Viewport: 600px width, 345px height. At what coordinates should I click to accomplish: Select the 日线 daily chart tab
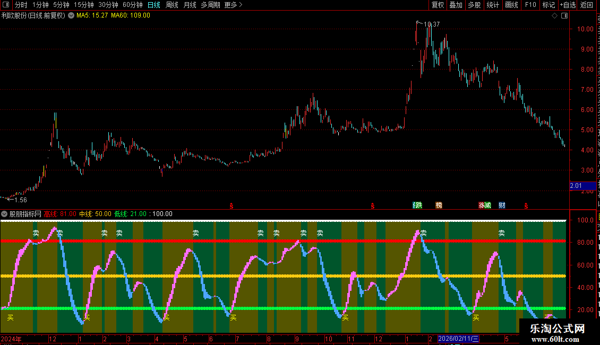(x=154, y=5)
